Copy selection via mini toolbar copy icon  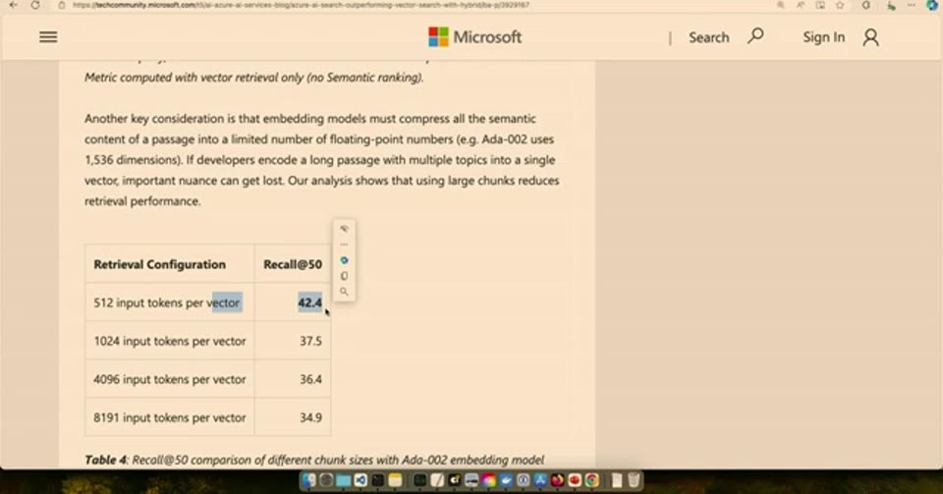pos(344,276)
